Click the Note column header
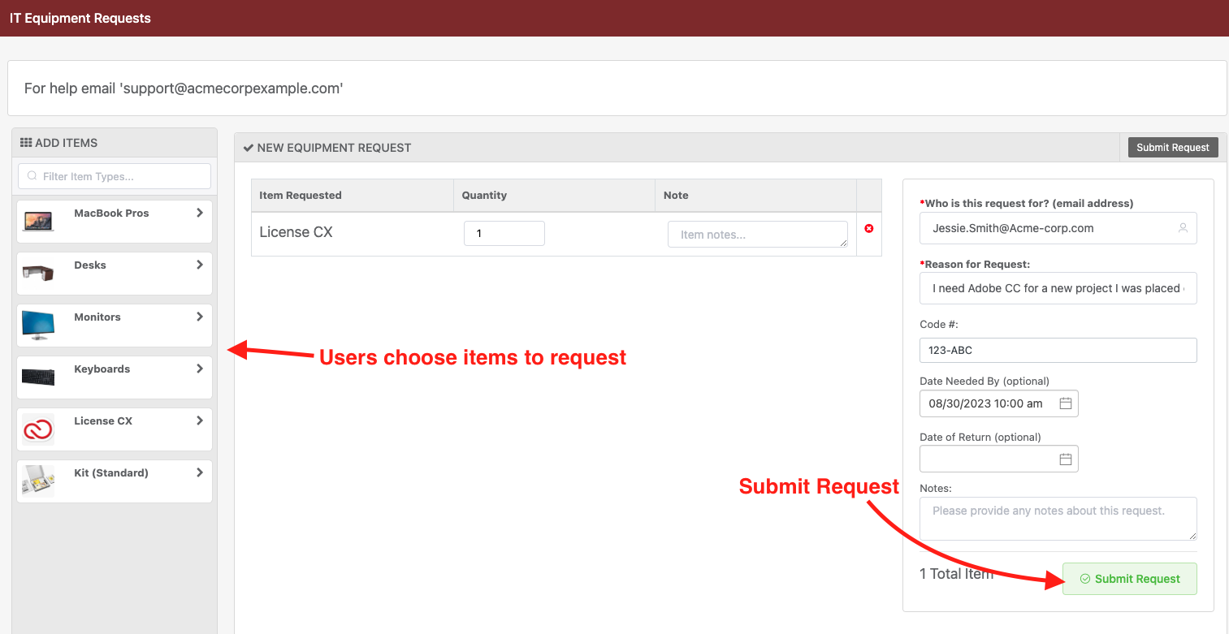Viewport: 1229px width, 634px height. (x=676, y=195)
